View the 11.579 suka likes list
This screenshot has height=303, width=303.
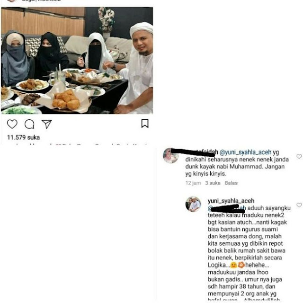point(23,137)
